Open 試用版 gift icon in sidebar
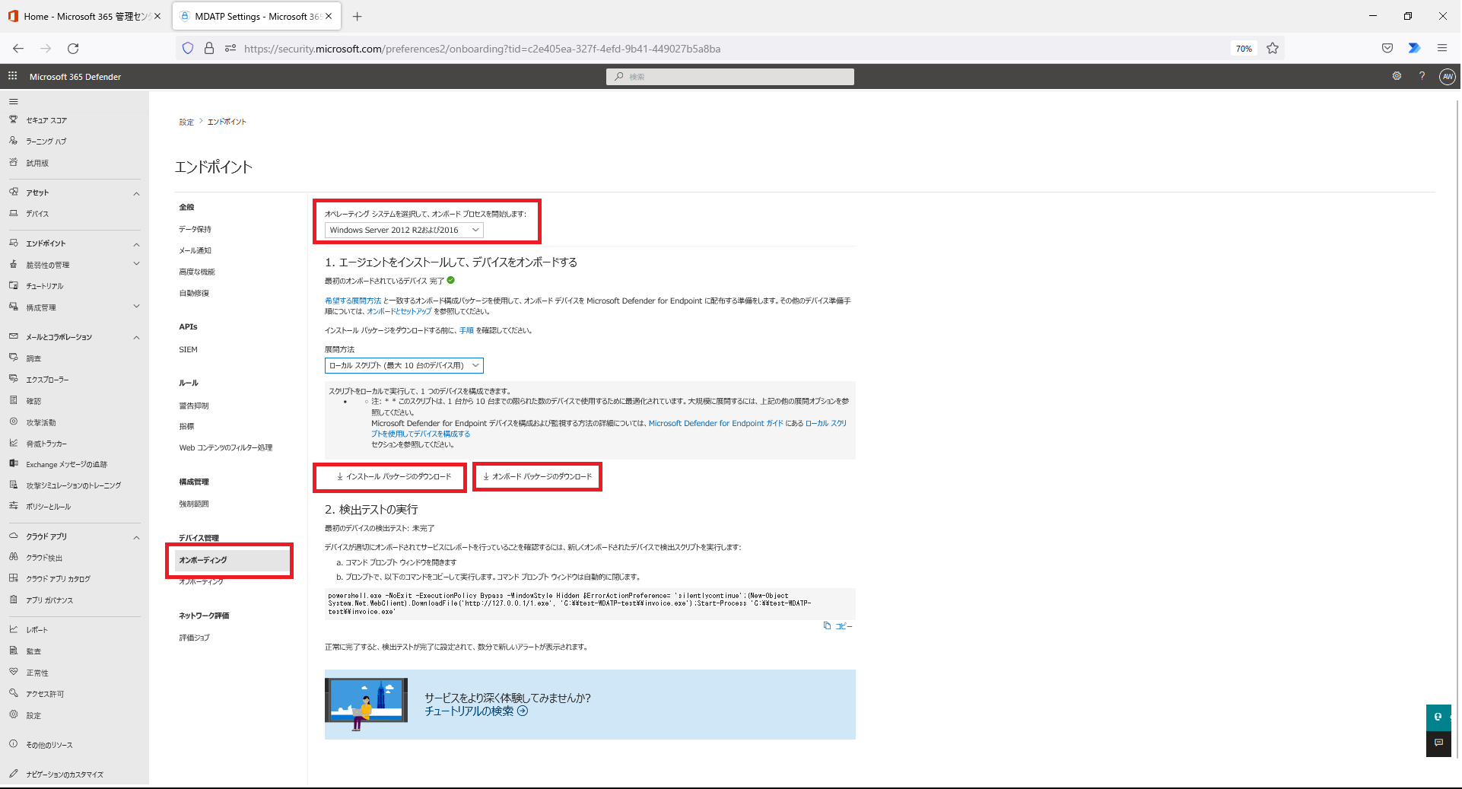 [13, 162]
